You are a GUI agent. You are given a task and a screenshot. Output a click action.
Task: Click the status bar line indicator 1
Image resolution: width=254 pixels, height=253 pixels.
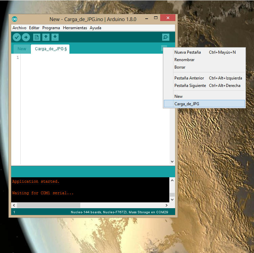(14, 212)
